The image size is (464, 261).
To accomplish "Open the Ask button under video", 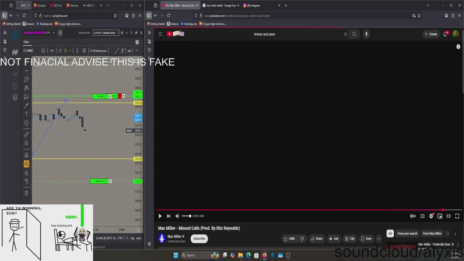I will pos(333,239).
